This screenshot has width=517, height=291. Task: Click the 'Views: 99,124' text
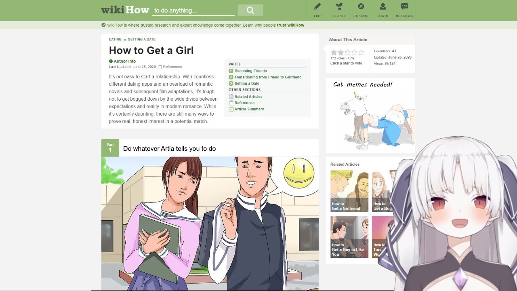tap(385, 63)
